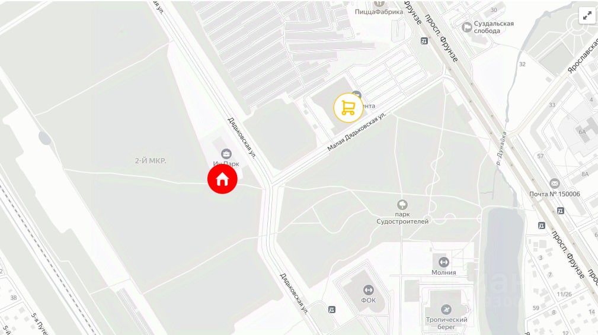Expand the map to fullscreen

coord(587,15)
